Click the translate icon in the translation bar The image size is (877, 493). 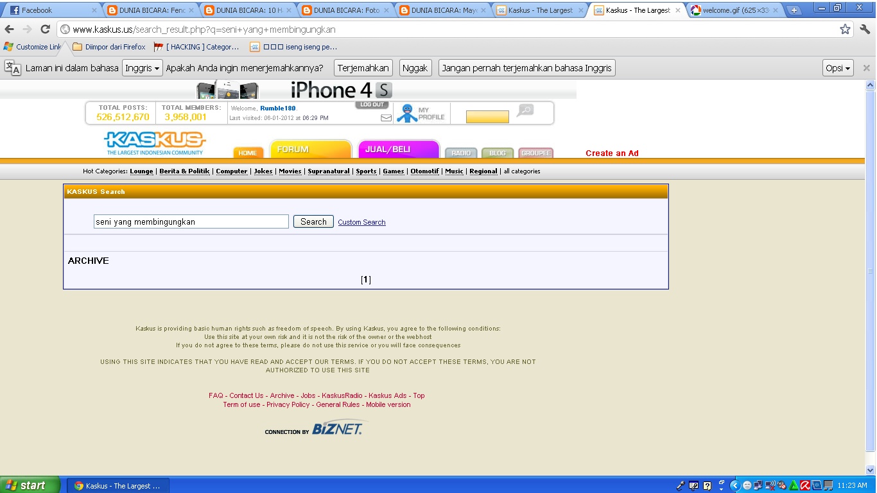click(12, 67)
